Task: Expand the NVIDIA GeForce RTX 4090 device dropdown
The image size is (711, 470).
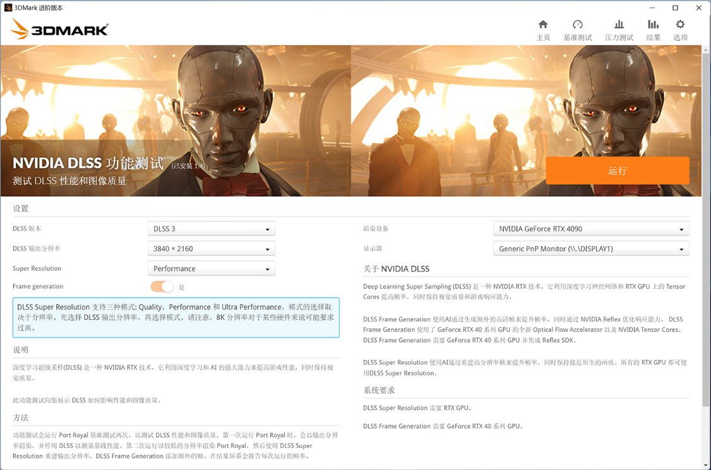Action: pyautogui.click(x=590, y=229)
